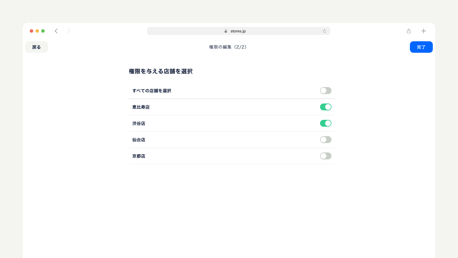
Task: Focus the stores.jp address bar
Action: point(239,31)
